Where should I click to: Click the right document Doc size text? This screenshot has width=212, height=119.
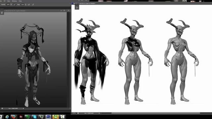(89, 113)
